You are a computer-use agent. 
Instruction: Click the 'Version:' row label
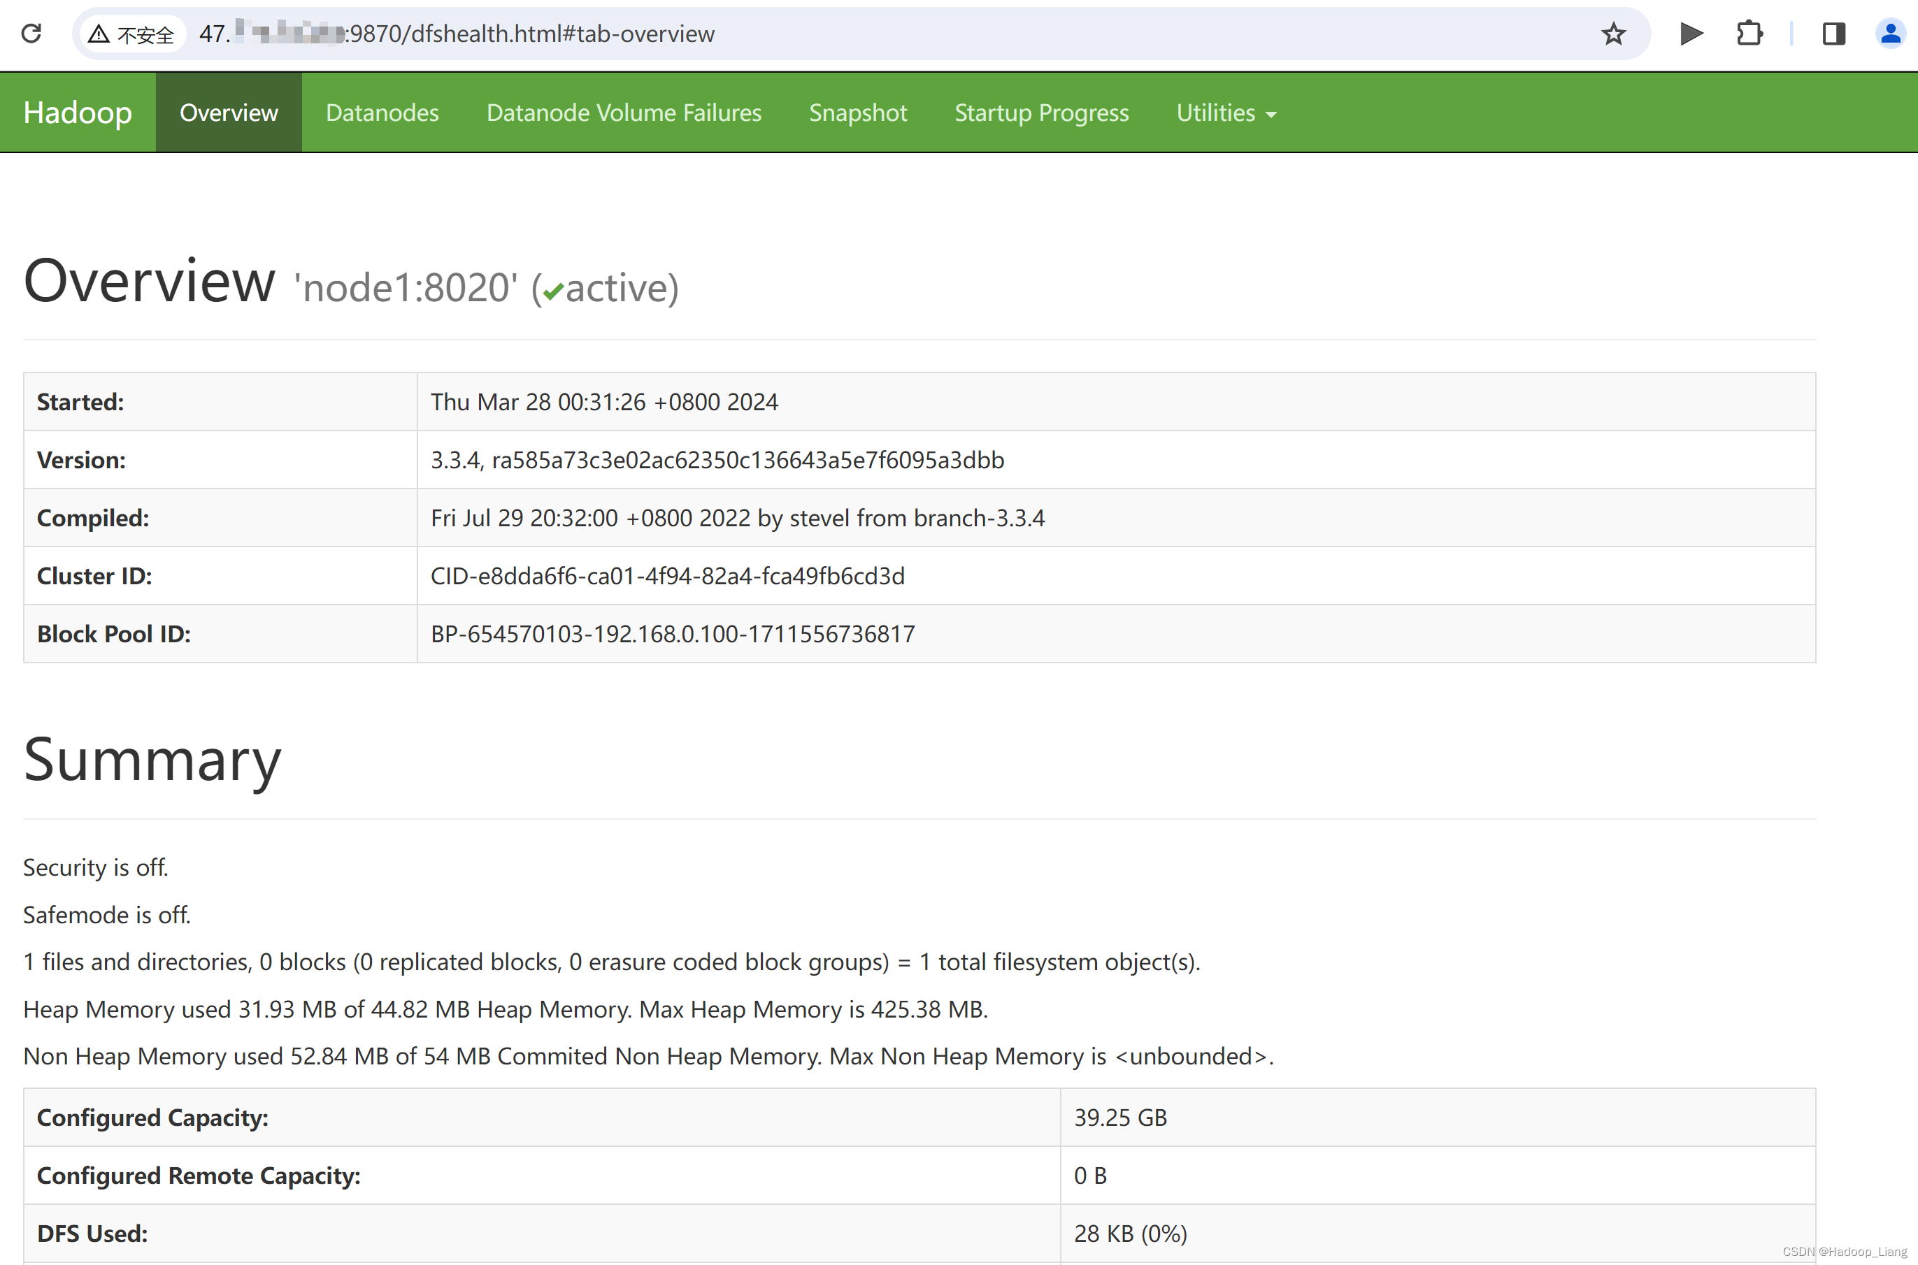click(x=82, y=460)
